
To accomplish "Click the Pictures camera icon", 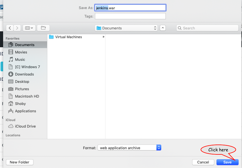I will tap(11, 89).
